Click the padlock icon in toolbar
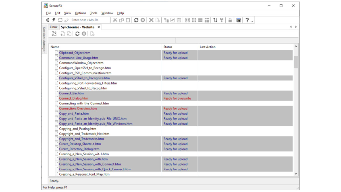This screenshot has width=341, height=192. (230, 20)
